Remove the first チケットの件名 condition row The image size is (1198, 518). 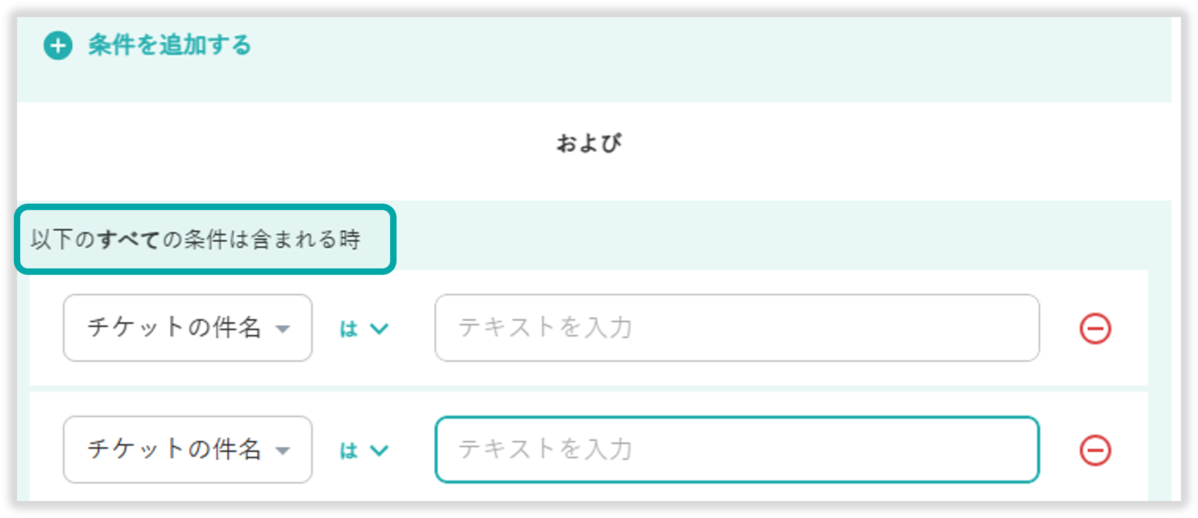[x=1095, y=329]
